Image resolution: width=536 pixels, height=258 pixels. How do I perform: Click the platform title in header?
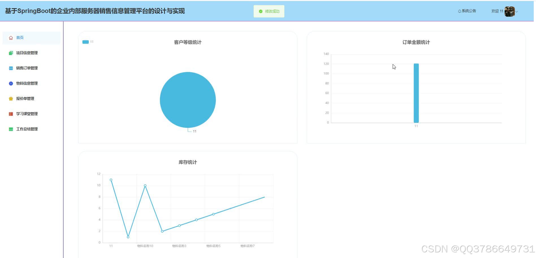[95, 11]
